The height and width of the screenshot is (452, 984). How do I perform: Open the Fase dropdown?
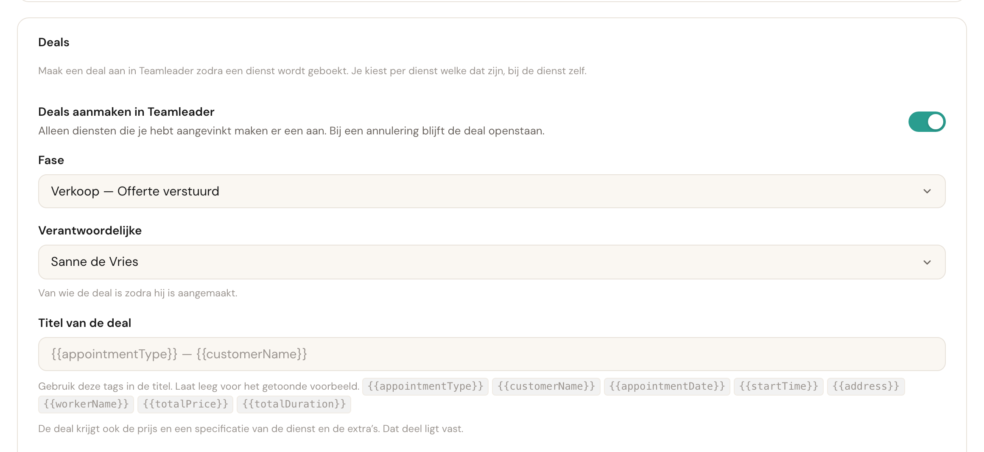[x=492, y=191]
